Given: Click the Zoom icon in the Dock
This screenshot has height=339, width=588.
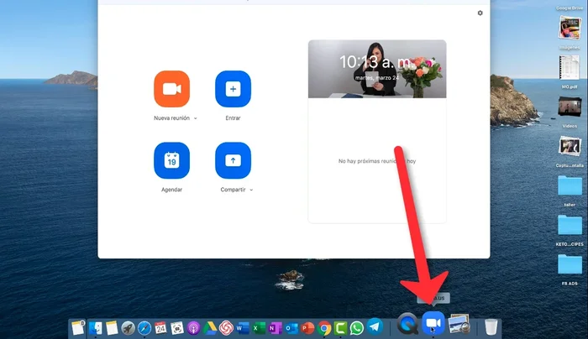Looking at the screenshot, I should [433, 324].
